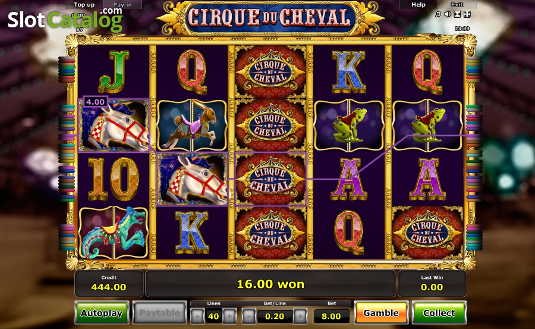This screenshot has height=329, width=535.
Task: Decrease the Bet/Line amount
Action: click(248, 317)
